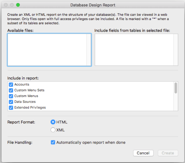
Task: Click the Custom Menu Sets label
Action: click(x=29, y=90)
